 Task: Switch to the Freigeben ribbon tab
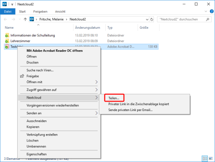click(40, 12)
